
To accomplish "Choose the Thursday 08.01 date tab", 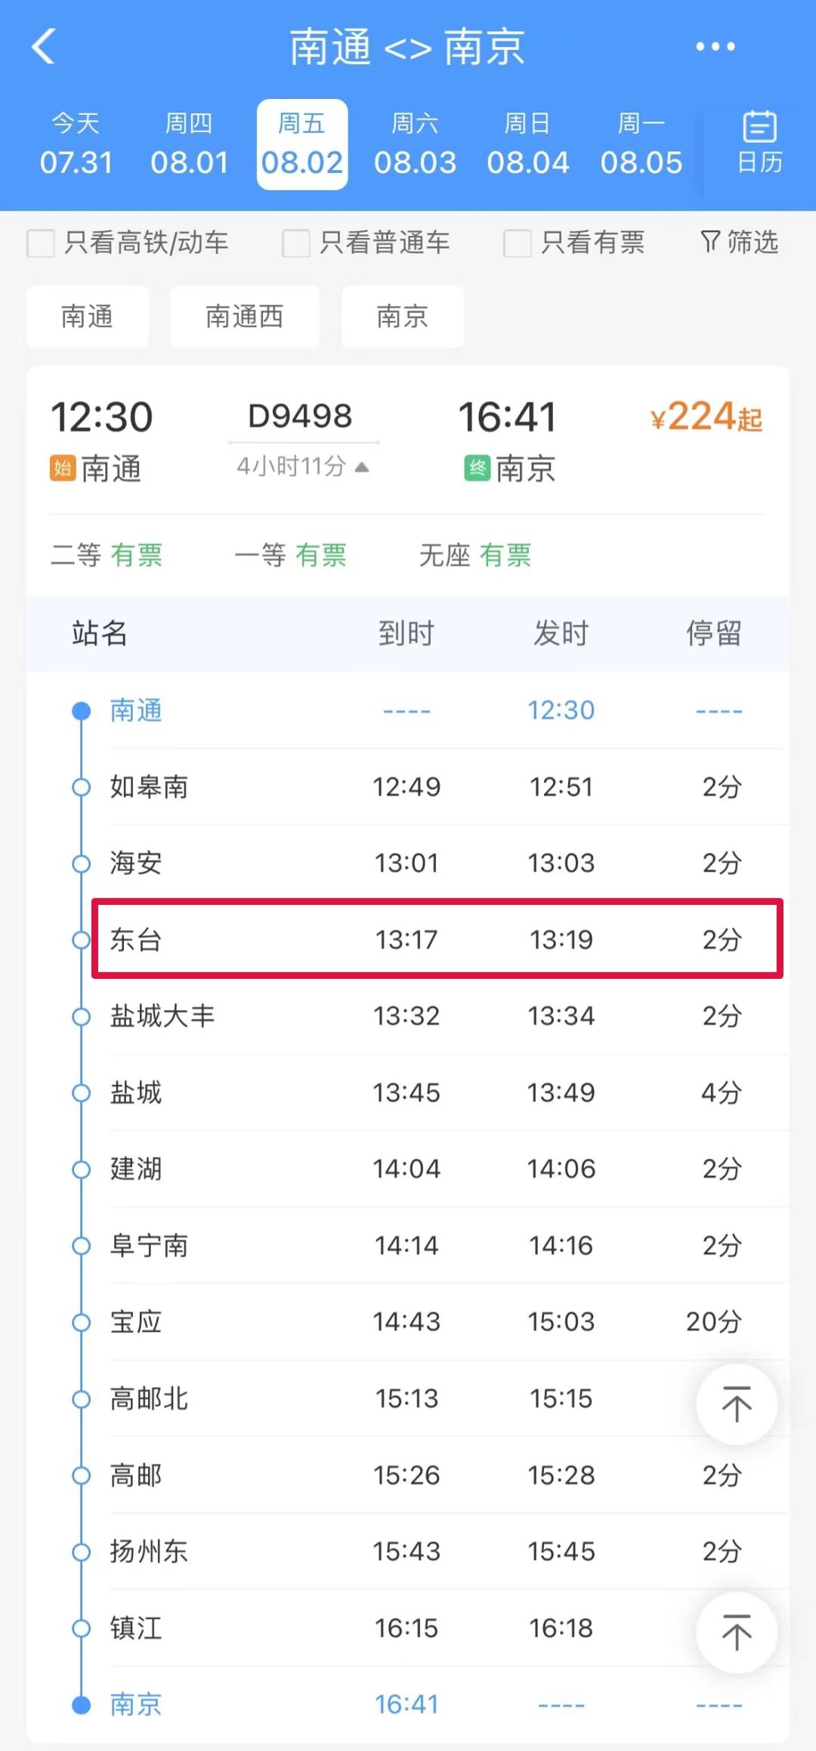I will (189, 144).
